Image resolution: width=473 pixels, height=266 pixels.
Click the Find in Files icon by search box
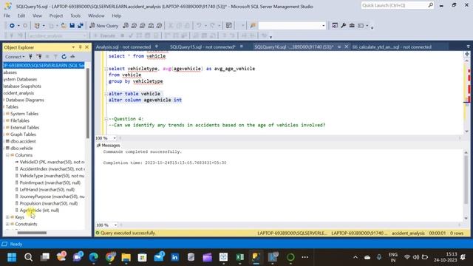click(x=253, y=26)
